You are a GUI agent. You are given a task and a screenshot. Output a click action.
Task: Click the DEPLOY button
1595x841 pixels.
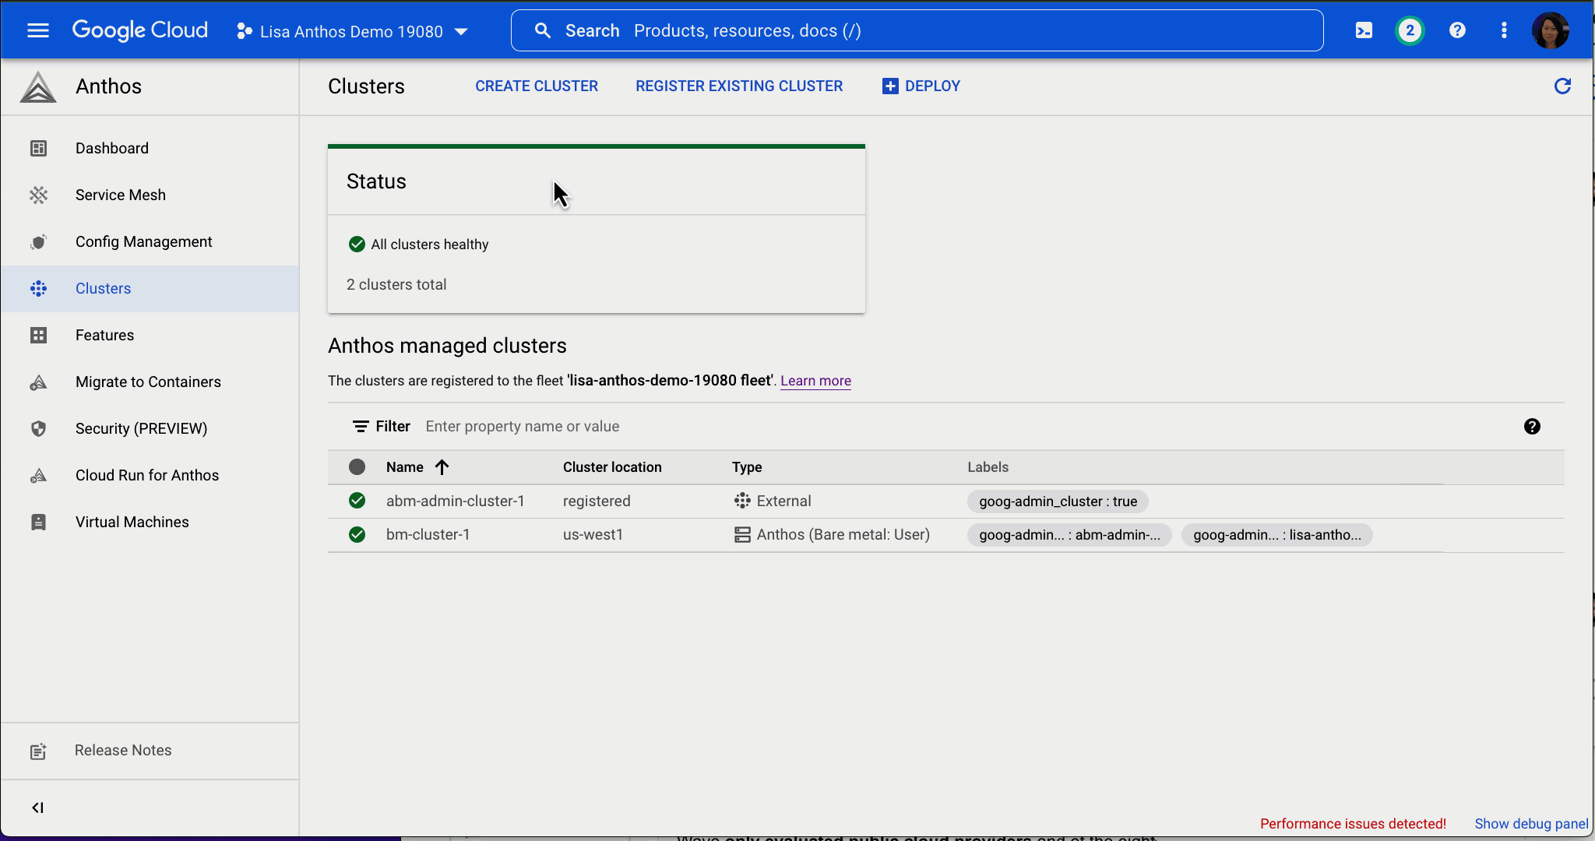coord(921,86)
